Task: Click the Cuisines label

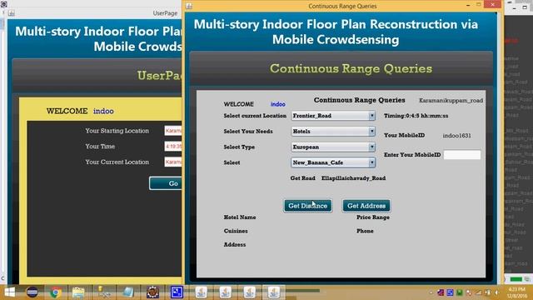Action: click(x=236, y=231)
